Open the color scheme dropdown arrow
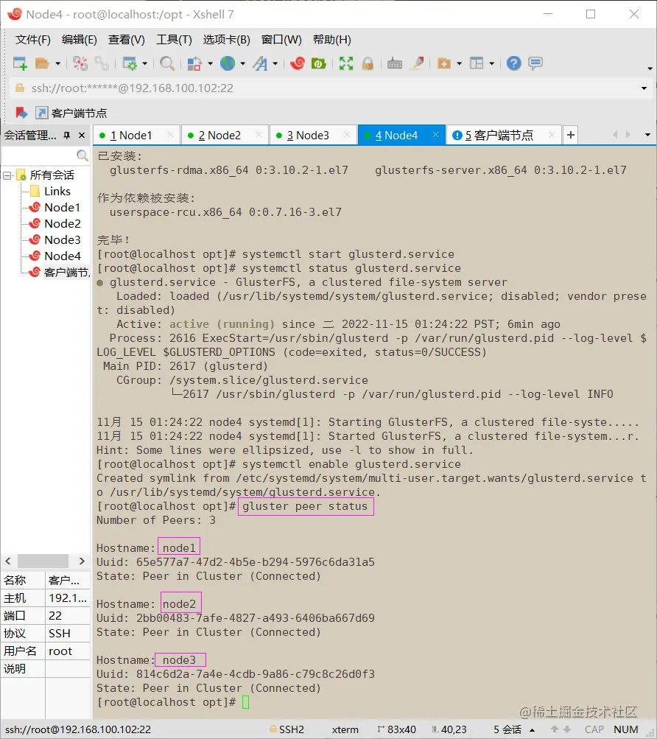 point(210,63)
